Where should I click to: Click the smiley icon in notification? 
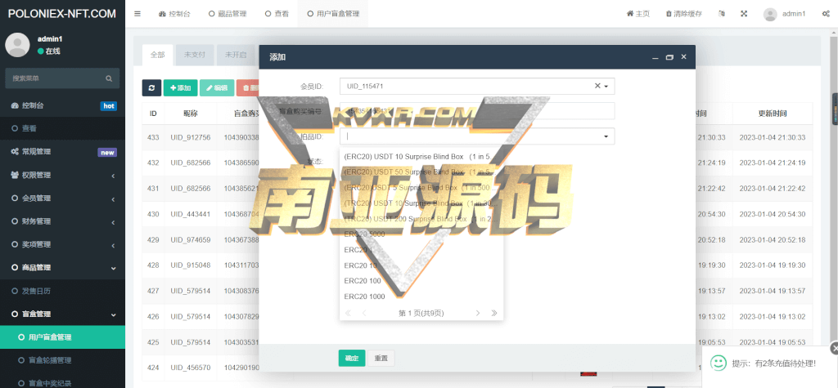tap(719, 363)
